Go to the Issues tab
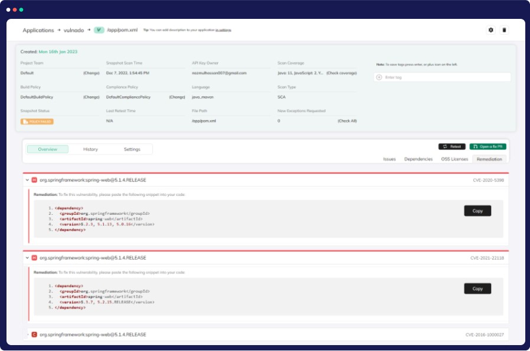The image size is (530, 351). pyautogui.click(x=389, y=159)
